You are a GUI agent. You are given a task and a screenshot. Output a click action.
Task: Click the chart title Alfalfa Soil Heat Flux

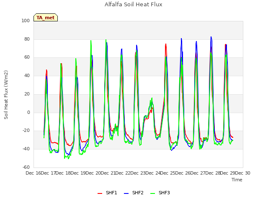pos(134,5)
